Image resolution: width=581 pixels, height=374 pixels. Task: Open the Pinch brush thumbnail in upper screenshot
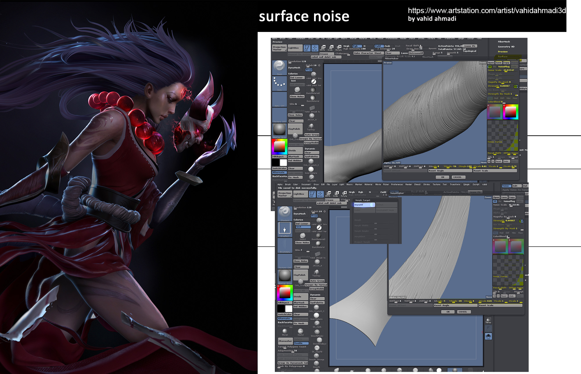tap(279, 67)
